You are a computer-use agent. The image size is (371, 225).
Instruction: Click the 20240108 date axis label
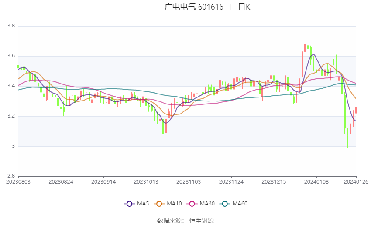tap(316, 182)
